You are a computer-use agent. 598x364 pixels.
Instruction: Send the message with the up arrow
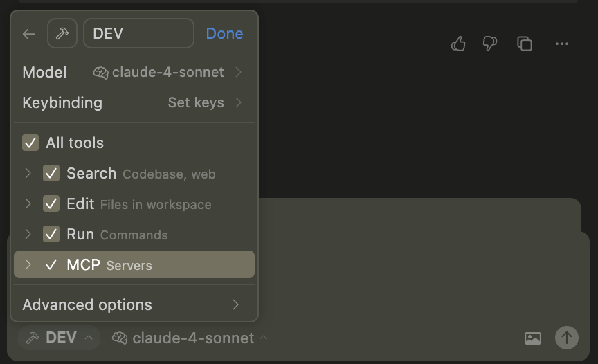tap(567, 338)
